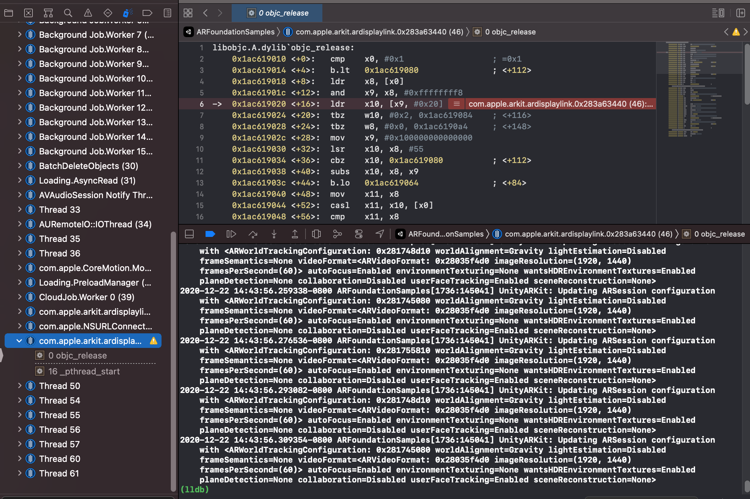The image size is (750, 499).
Task: Step into the function call
Action: coord(274,234)
